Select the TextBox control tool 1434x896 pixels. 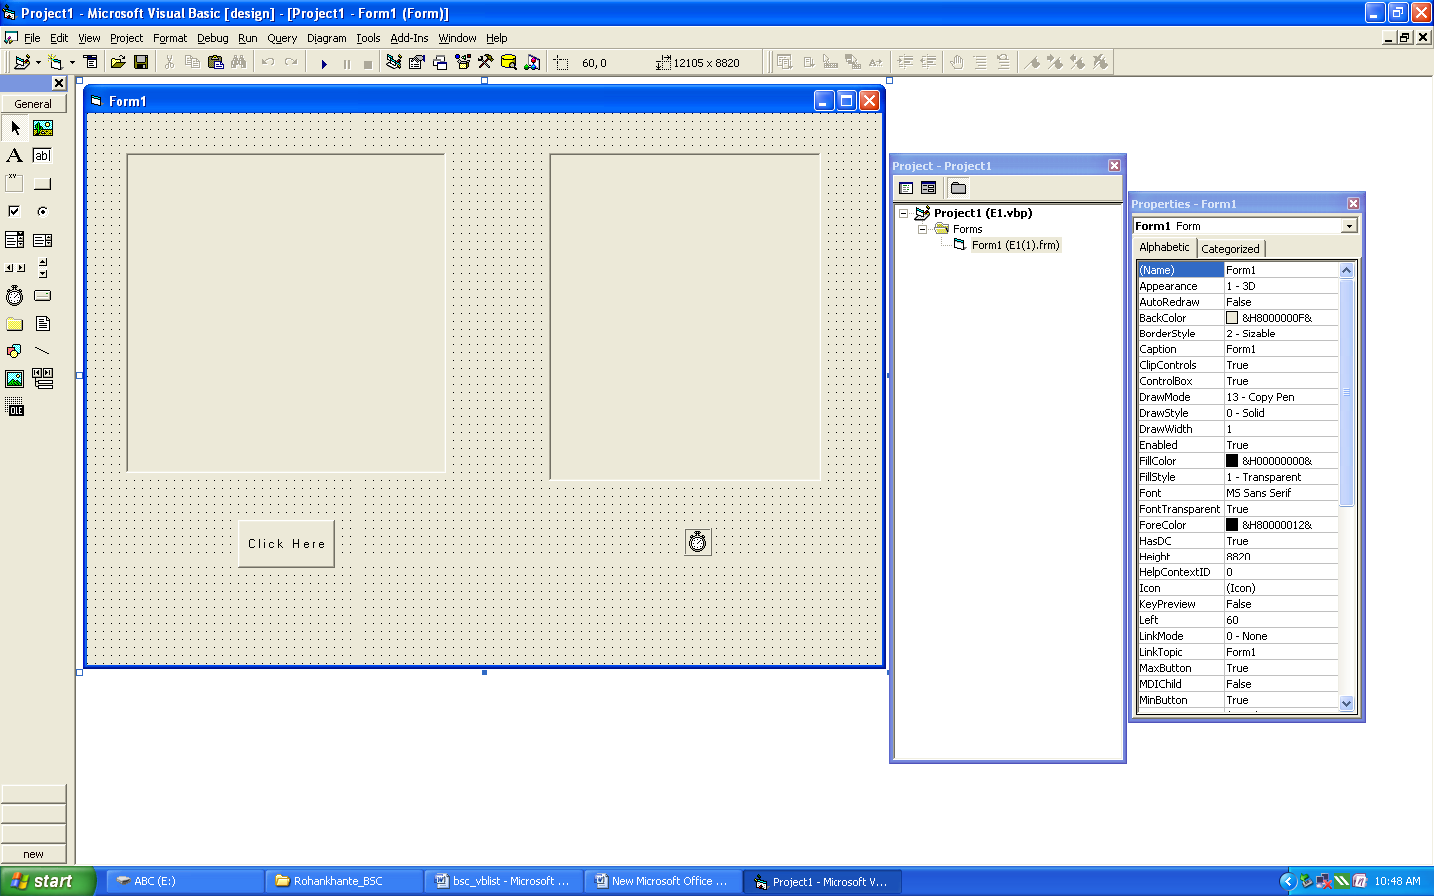tap(43, 156)
